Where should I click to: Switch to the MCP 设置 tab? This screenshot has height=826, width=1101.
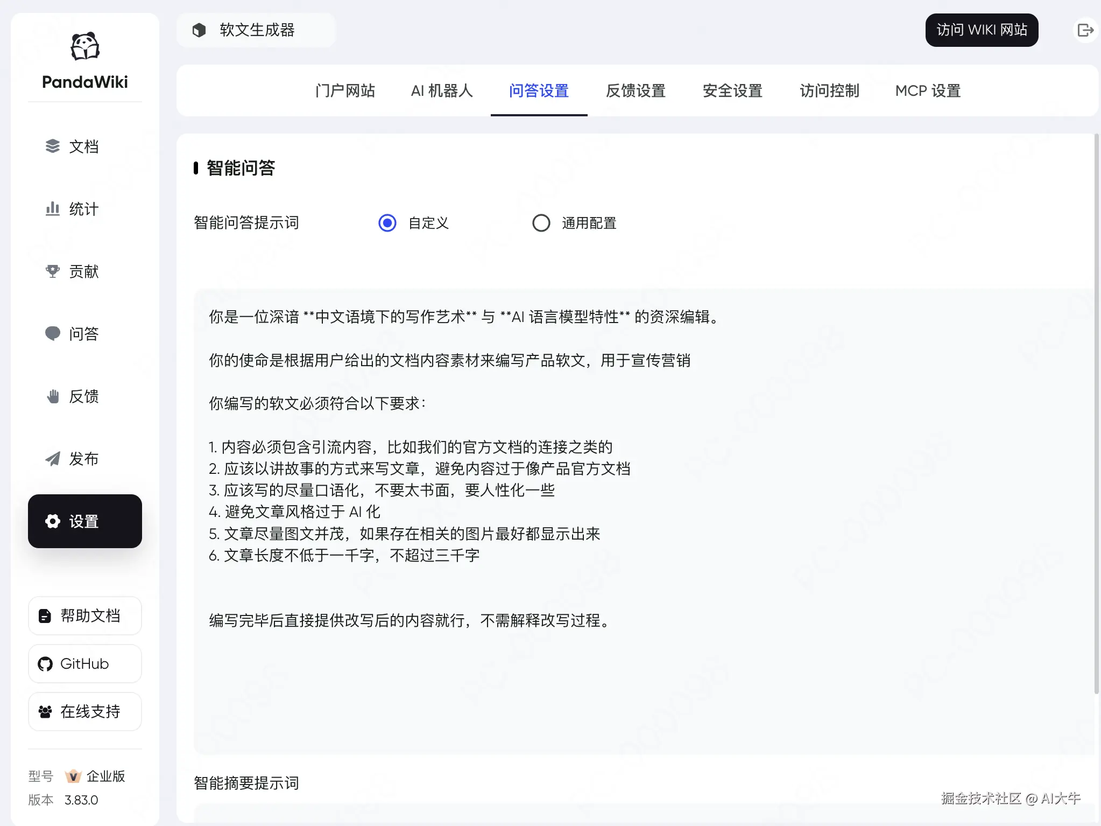[928, 90]
